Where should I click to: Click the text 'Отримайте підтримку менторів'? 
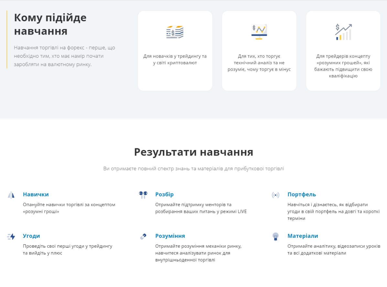point(201,208)
